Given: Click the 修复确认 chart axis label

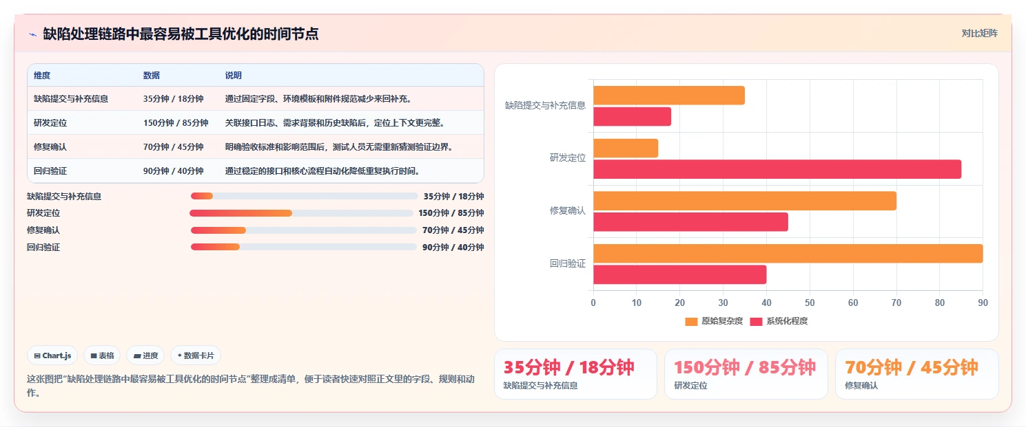Looking at the screenshot, I should [568, 210].
